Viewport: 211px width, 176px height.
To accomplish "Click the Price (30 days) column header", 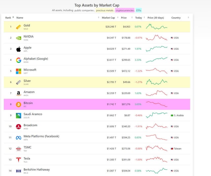I will (156, 18).
